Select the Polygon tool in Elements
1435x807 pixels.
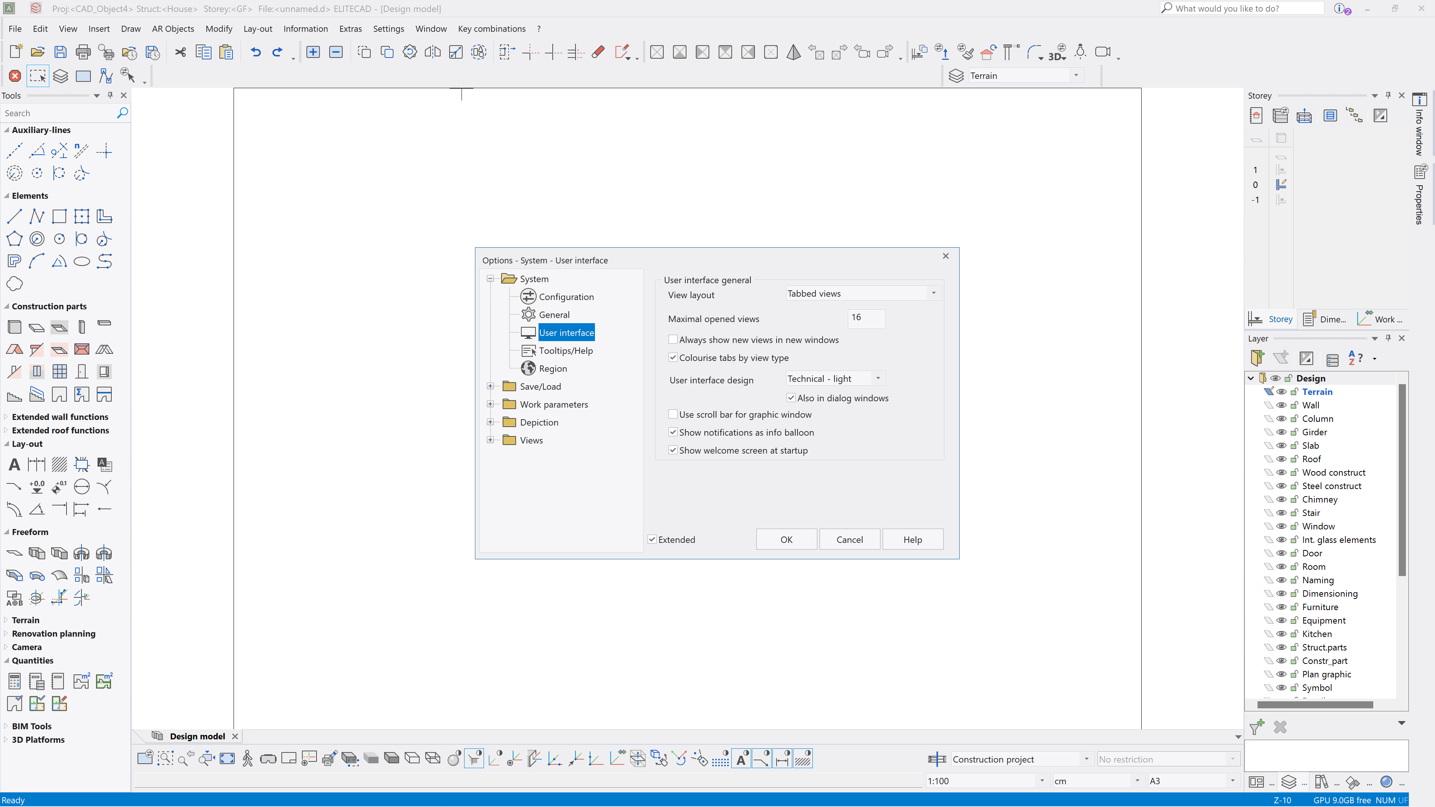click(15, 239)
